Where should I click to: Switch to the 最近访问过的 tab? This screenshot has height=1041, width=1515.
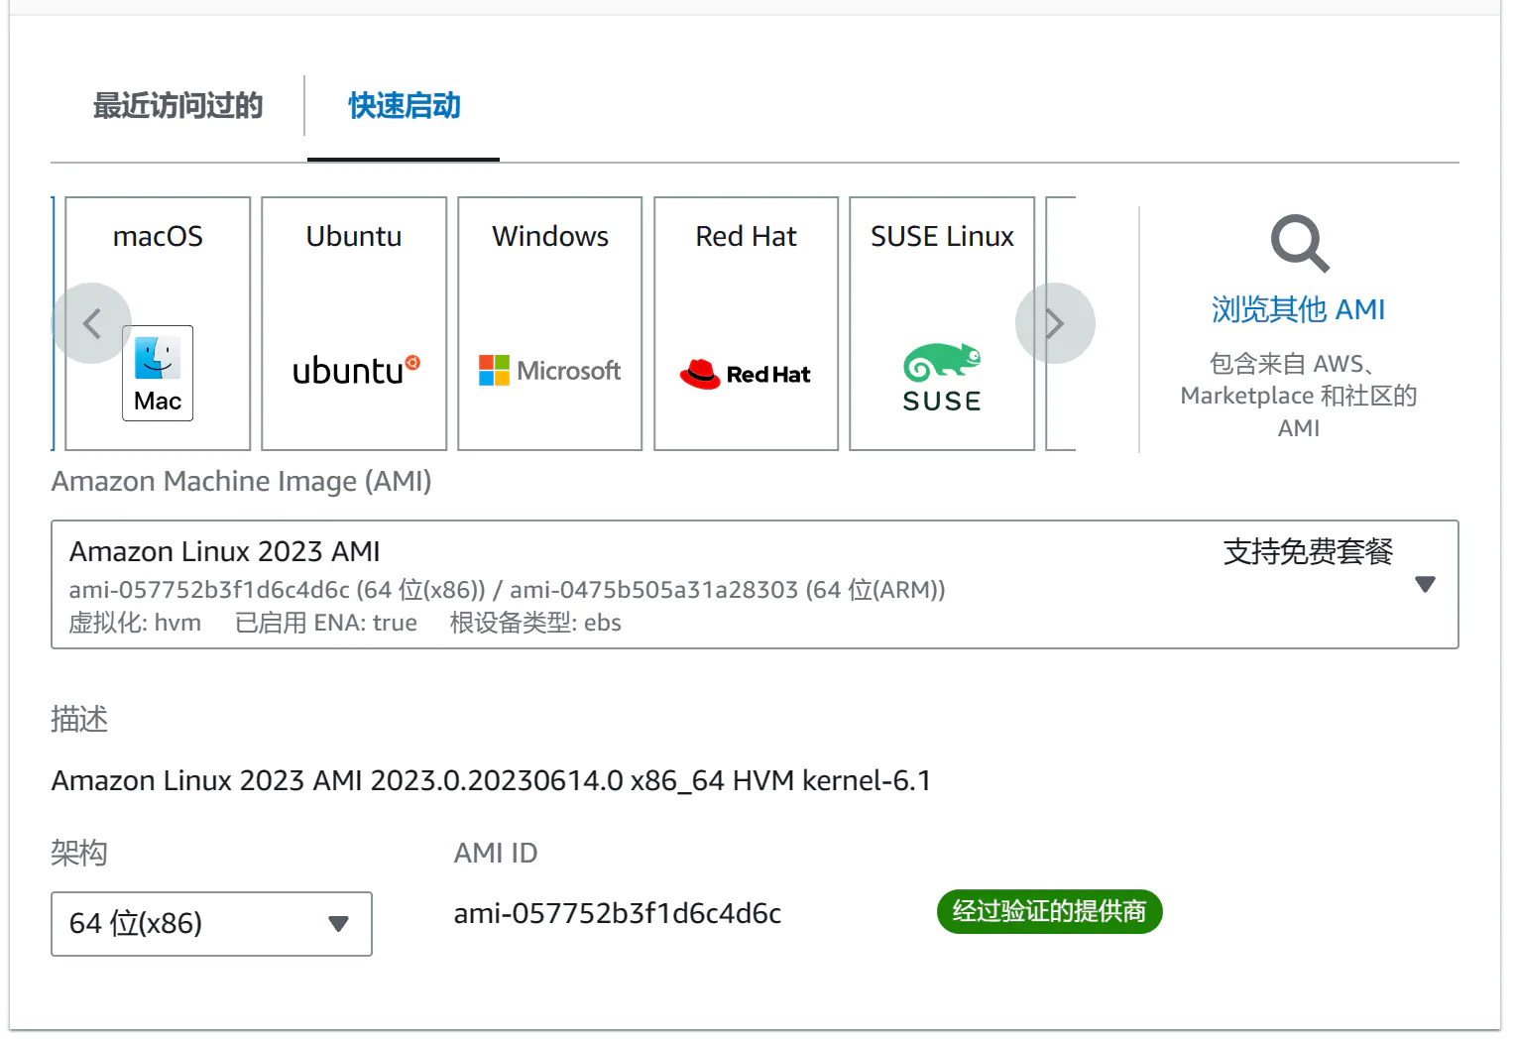click(x=178, y=105)
